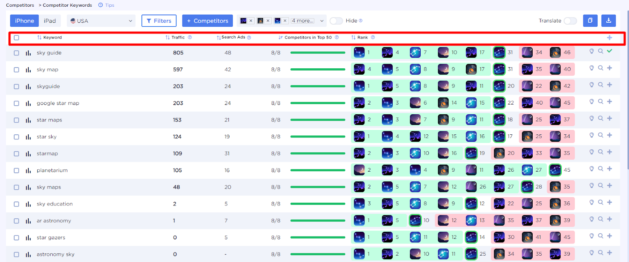
Task: Click traffic value 805
Action: [x=178, y=53]
